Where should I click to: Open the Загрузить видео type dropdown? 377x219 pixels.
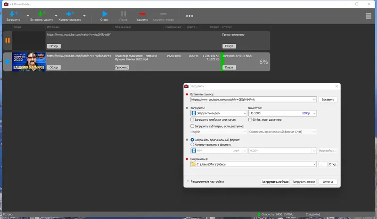tap(219, 113)
